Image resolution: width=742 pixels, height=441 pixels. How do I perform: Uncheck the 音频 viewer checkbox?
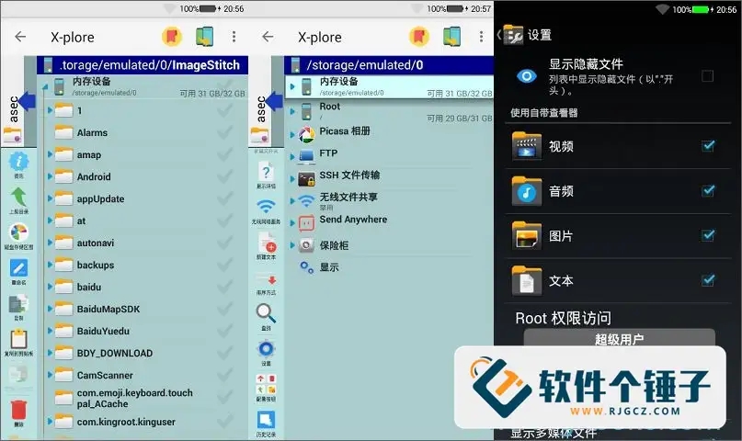pyautogui.click(x=708, y=190)
